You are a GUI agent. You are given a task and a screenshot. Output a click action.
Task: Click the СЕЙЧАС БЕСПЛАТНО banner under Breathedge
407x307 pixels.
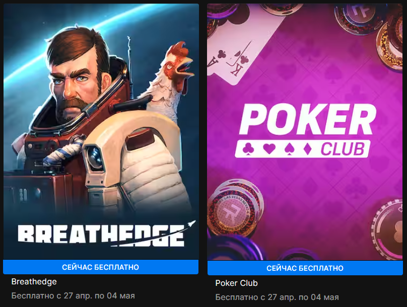pyautogui.click(x=101, y=267)
